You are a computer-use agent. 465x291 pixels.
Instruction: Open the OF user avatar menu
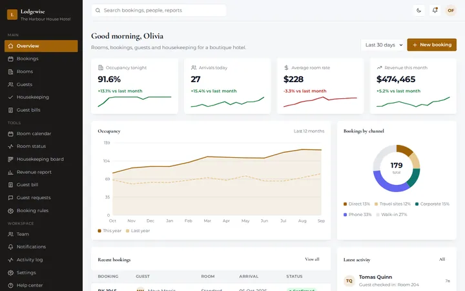pos(451,10)
